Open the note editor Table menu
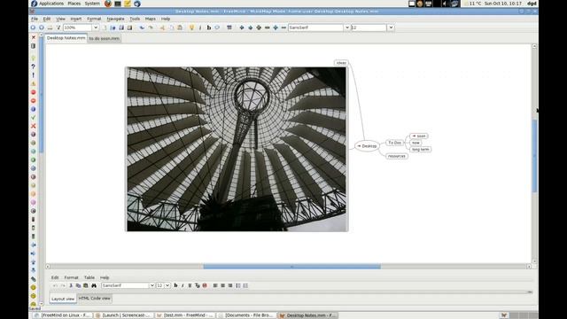This screenshot has height=319, width=567. click(89, 277)
